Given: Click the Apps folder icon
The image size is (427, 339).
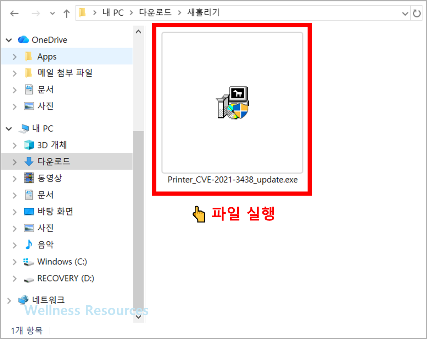Looking at the screenshot, I should coord(29,56).
